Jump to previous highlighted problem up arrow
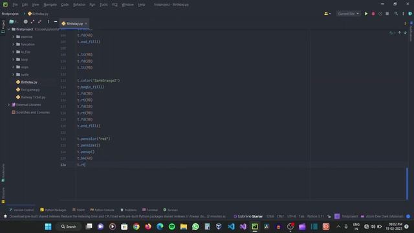The image size is (414, 233). point(400,32)
